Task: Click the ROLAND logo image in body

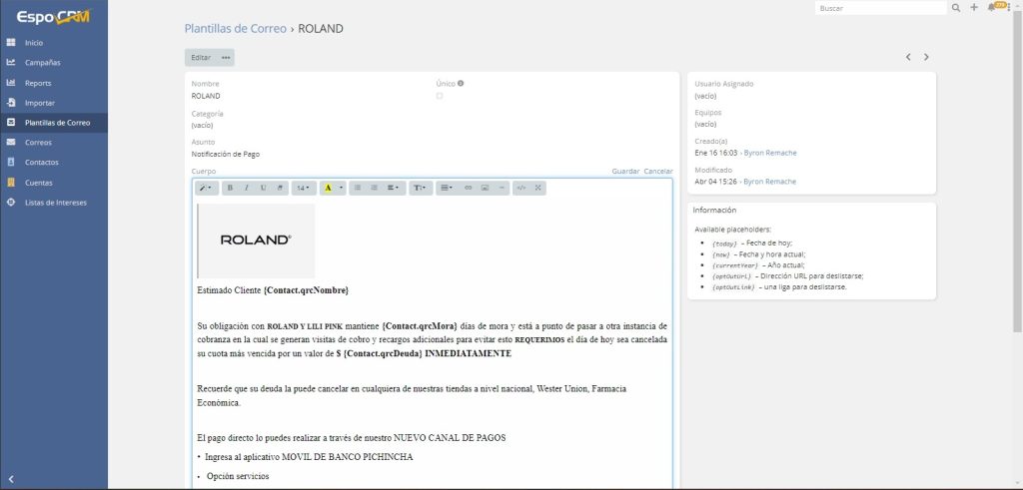Action: 256,241
